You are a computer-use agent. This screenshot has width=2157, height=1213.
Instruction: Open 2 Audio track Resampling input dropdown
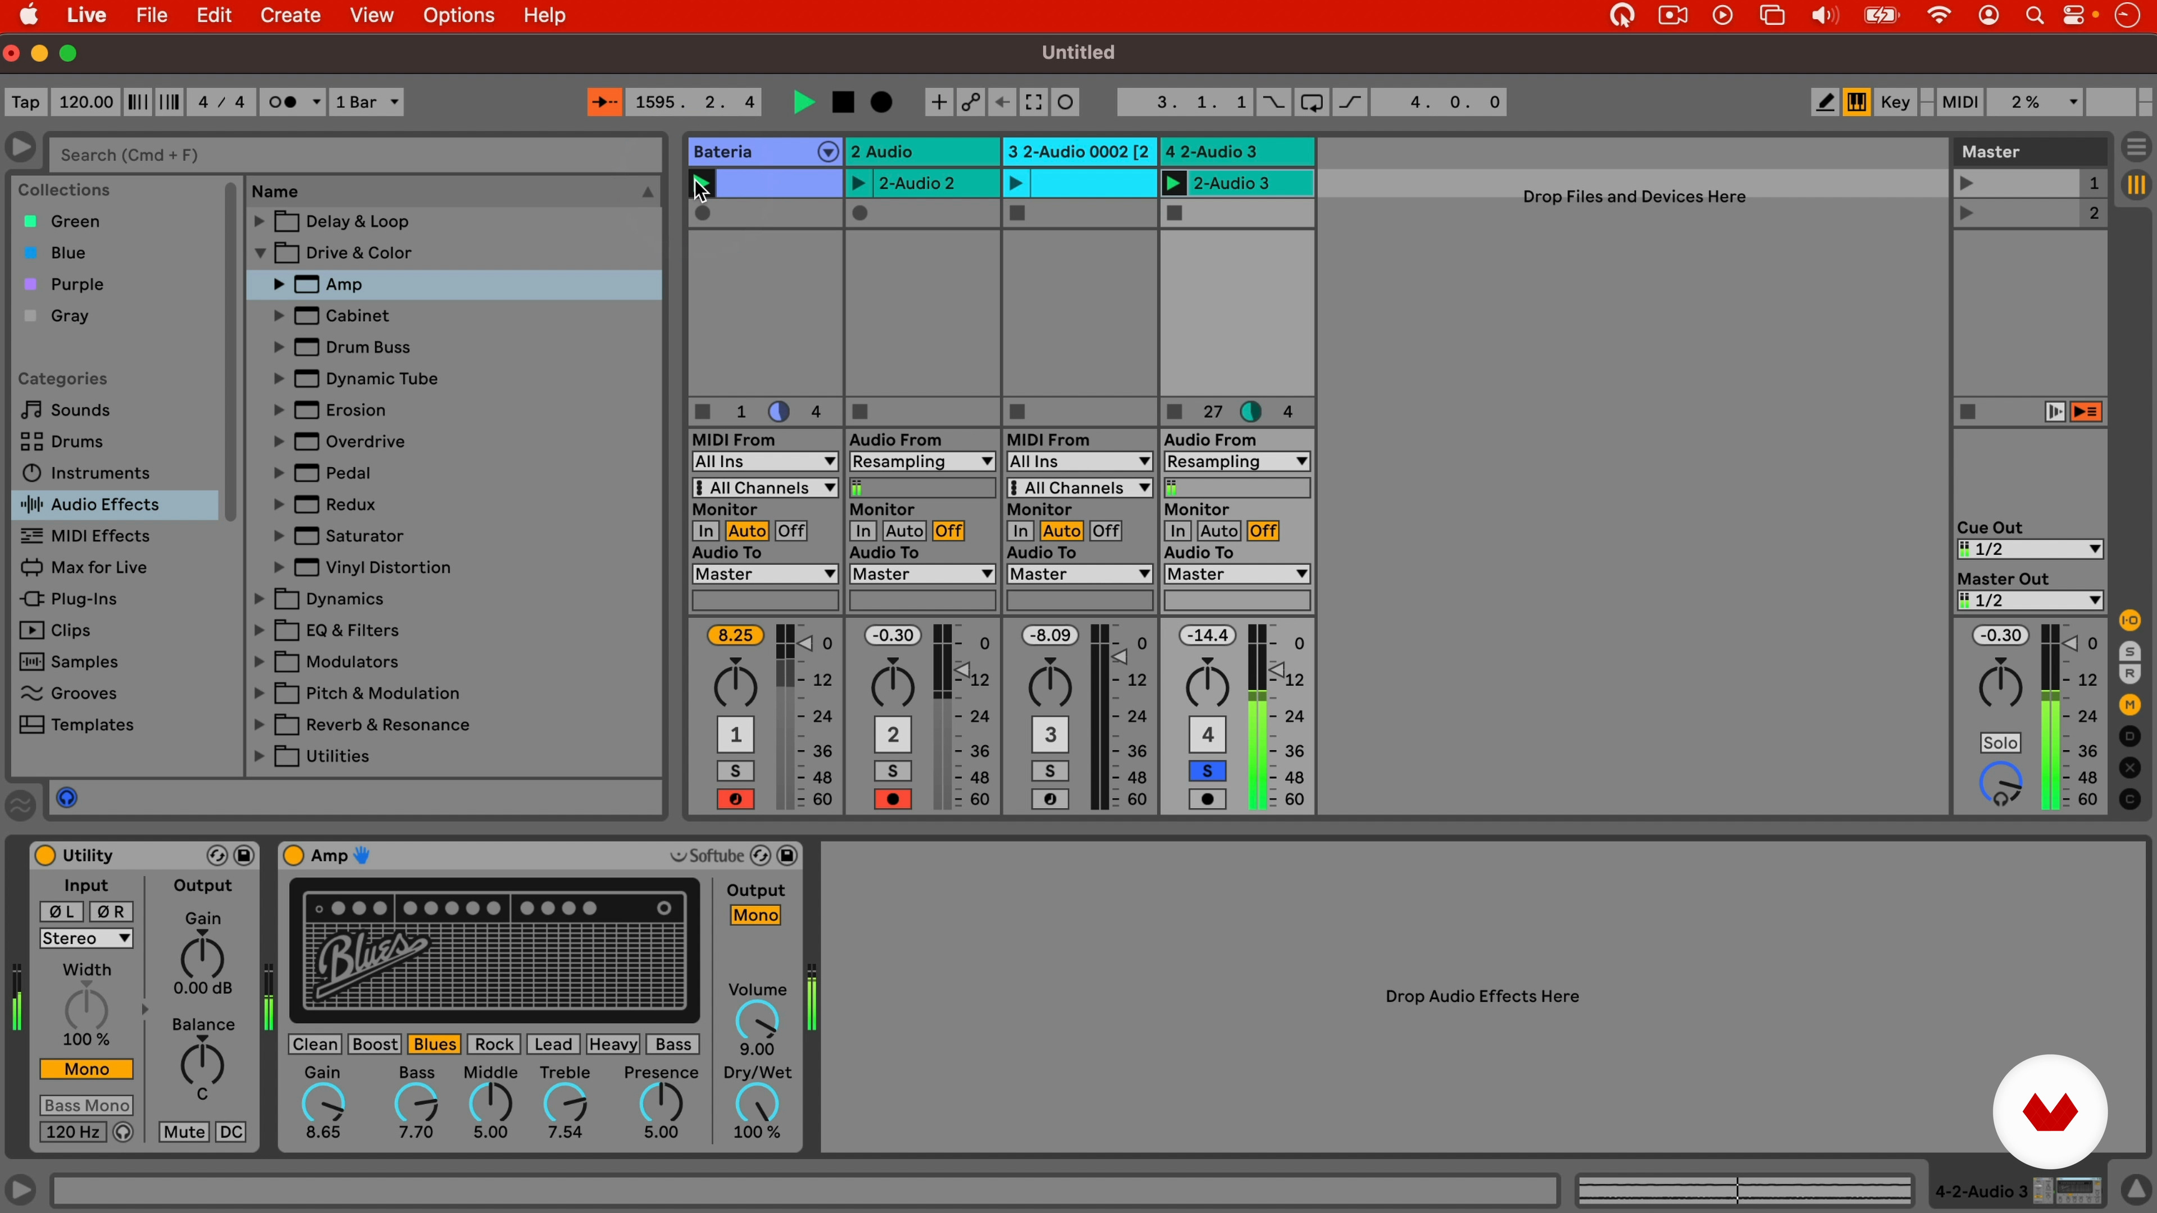pyautogui.click(x=922, y=462)
